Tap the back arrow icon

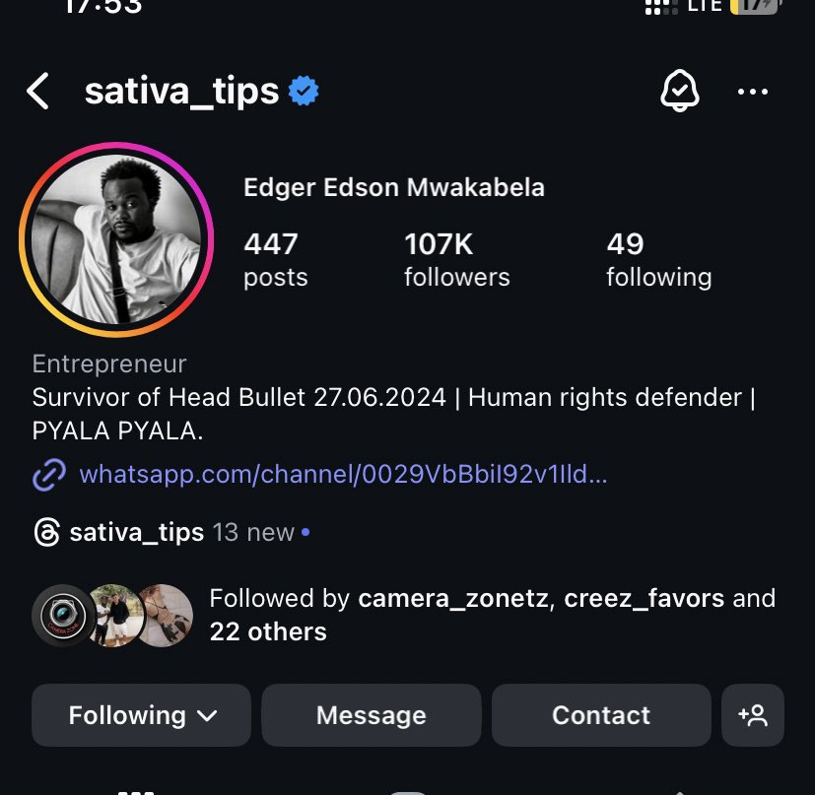click(38, 91)
